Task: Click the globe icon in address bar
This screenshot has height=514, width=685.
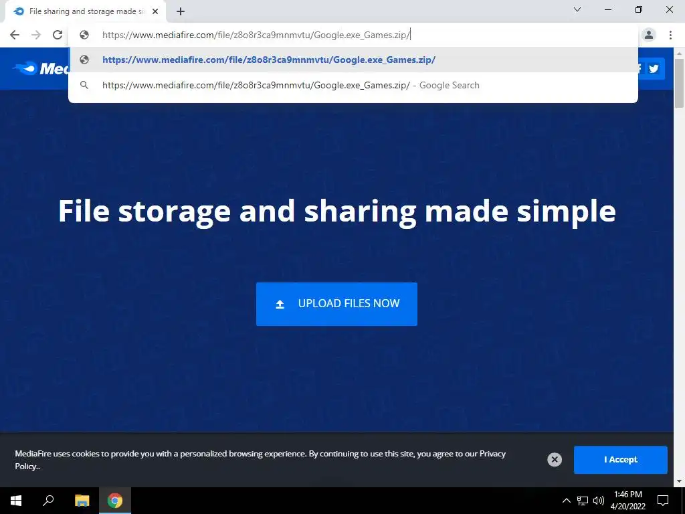Action: 84,35
